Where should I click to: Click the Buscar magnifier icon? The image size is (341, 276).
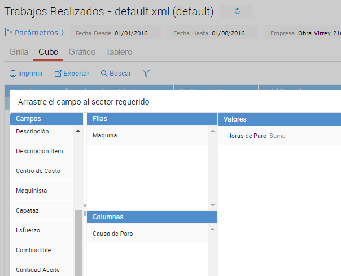click(104, 74)
